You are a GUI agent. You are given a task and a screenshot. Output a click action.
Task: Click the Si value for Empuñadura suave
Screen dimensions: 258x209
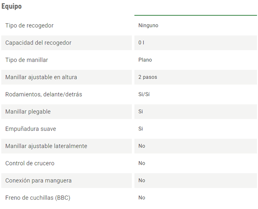coord(141,129)
